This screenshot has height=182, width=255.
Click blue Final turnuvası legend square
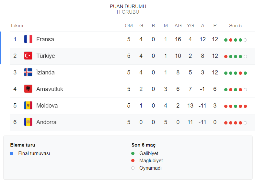pyautogui.click(x=12, y=153)
